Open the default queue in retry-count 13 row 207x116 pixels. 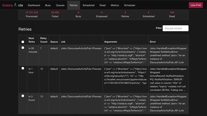point(54,96)
